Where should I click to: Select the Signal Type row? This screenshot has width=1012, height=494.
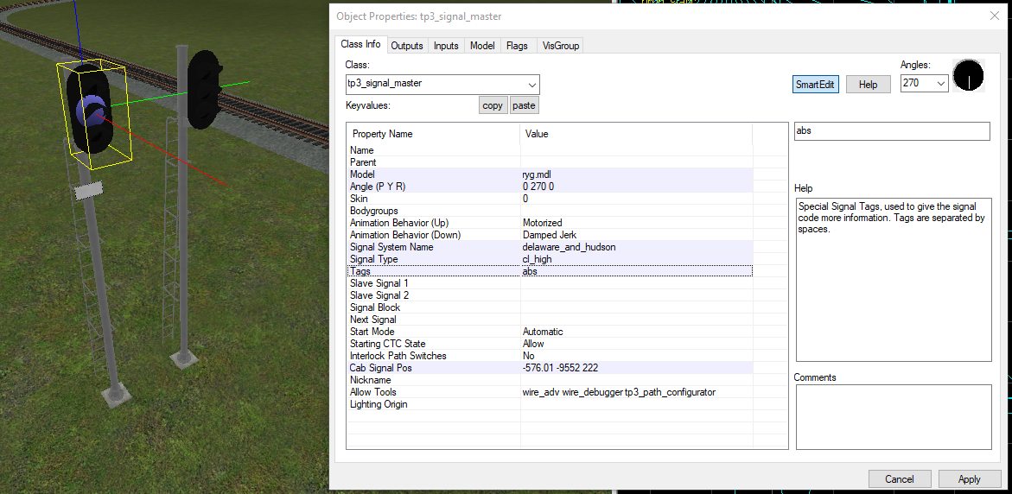click(550, 259)
